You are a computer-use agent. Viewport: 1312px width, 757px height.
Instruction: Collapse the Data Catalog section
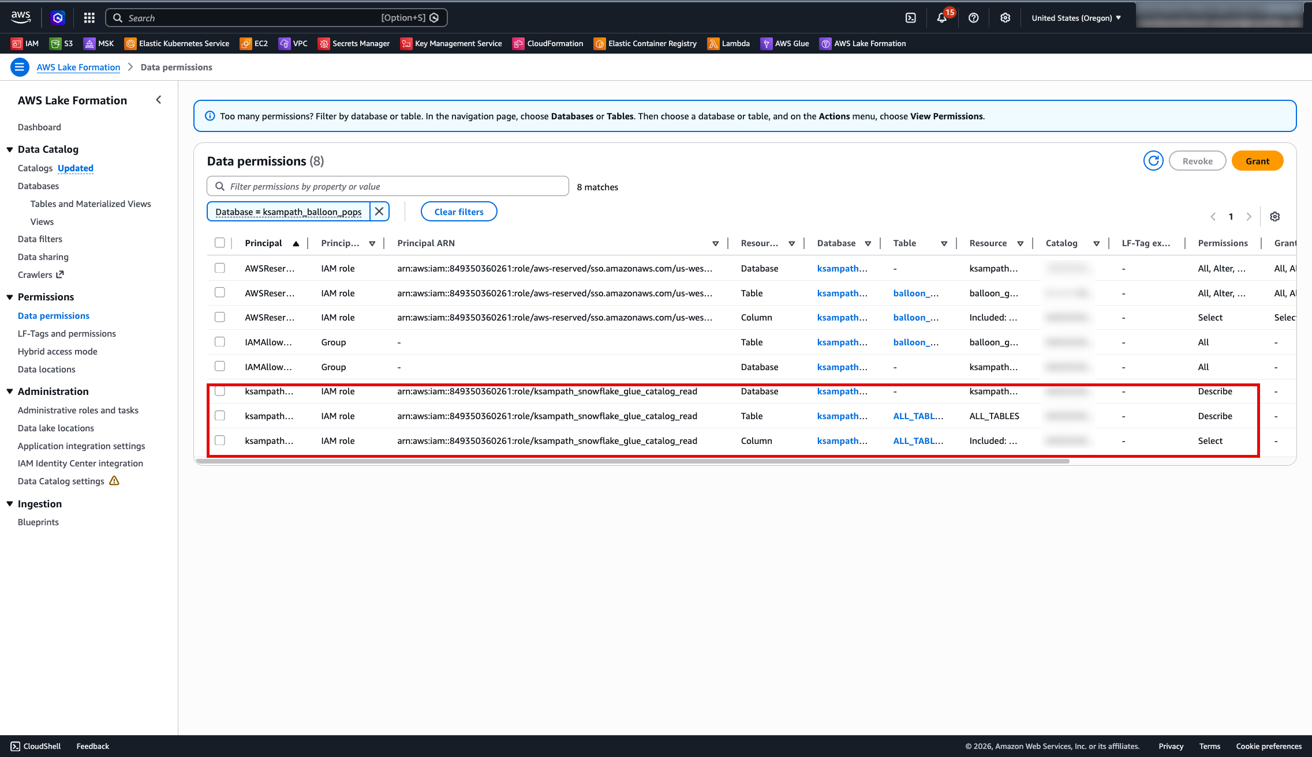10,149
